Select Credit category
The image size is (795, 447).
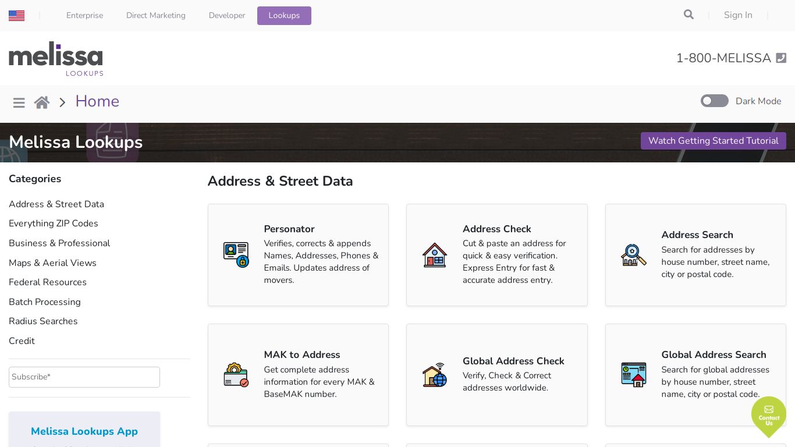pos(22,341)
